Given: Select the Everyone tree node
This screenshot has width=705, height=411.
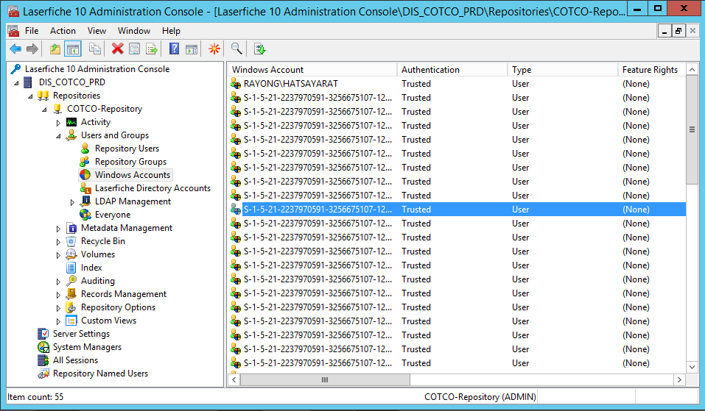Looking at the screenshot, I should click(113, 215).
